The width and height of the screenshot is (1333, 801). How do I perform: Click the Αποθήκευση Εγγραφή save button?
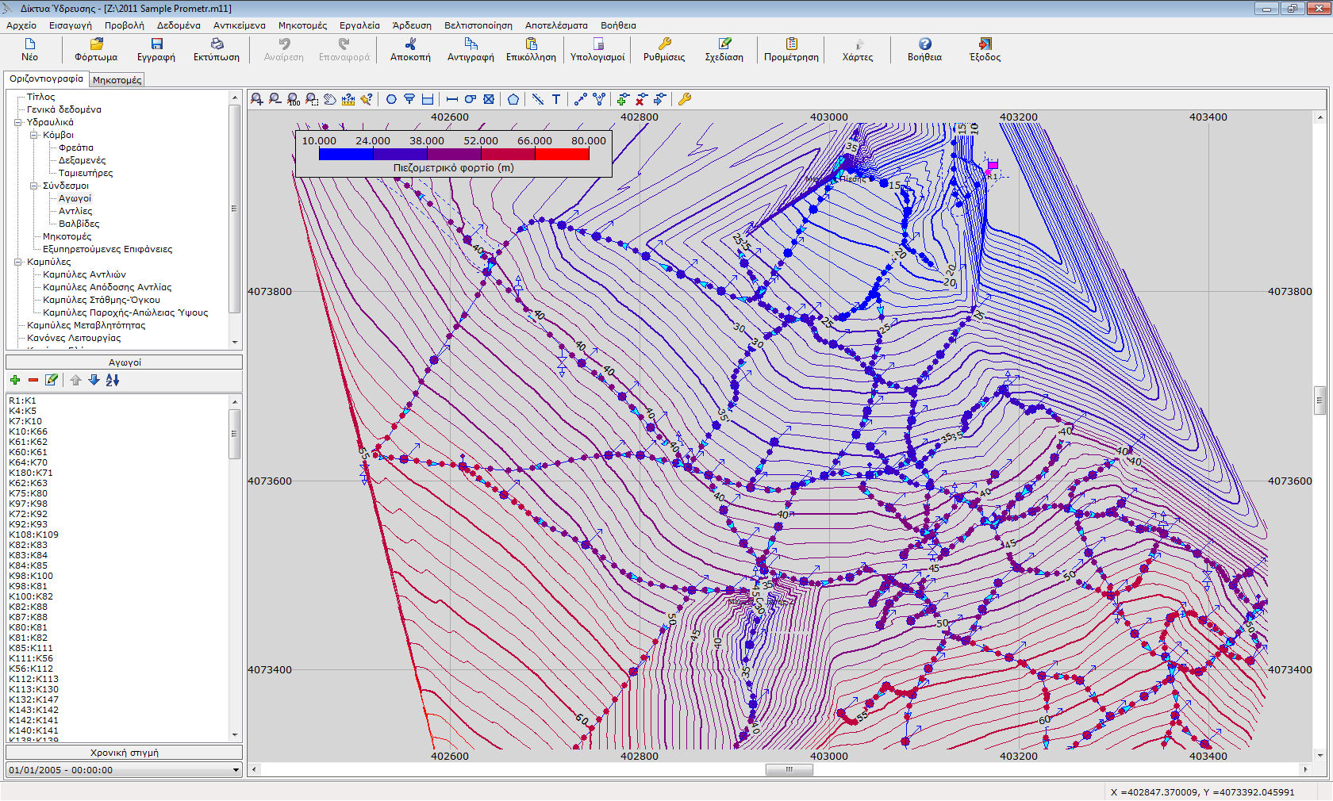pyautogui.click(x=156, y=49)
